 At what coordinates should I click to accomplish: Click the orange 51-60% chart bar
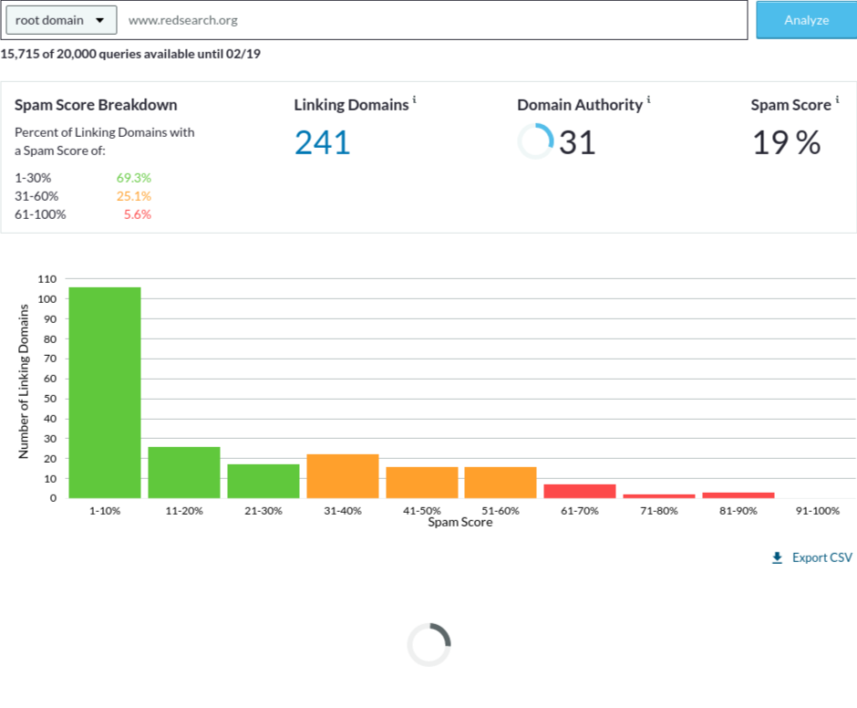click(501, 483)
